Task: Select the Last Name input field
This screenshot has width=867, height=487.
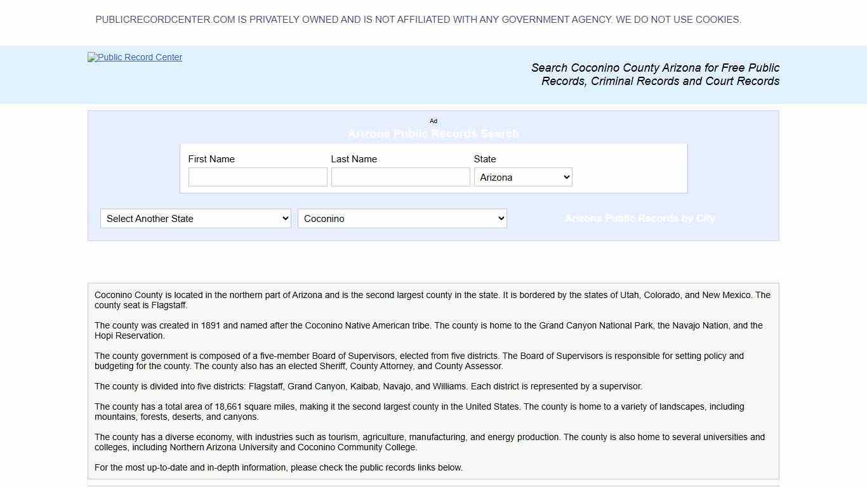Action: [x=400, y=177]
